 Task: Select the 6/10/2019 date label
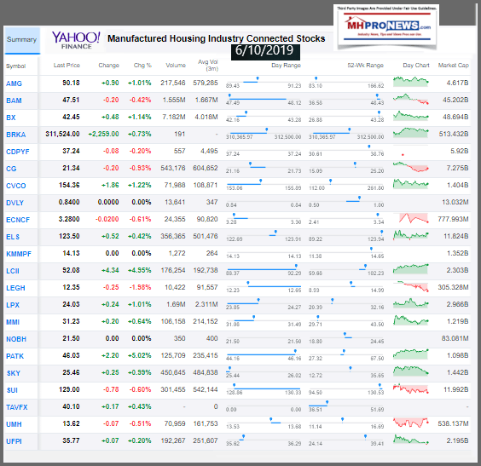[265, 51]
